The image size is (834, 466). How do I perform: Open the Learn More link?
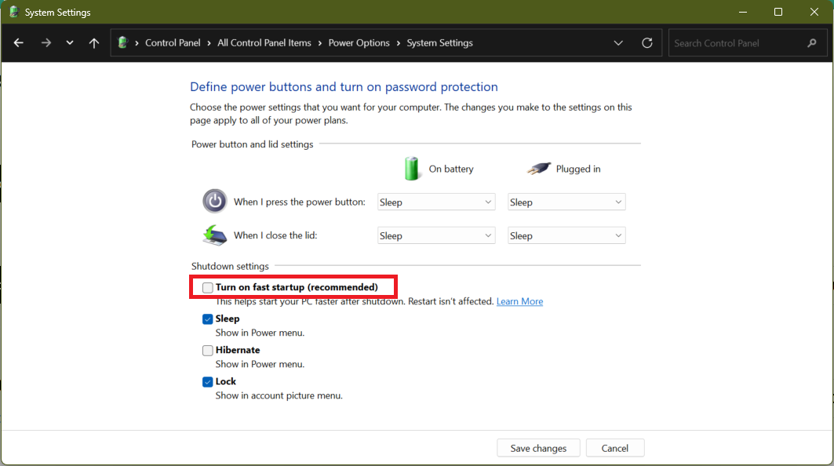pyautogui.click(x=519, y=301)
